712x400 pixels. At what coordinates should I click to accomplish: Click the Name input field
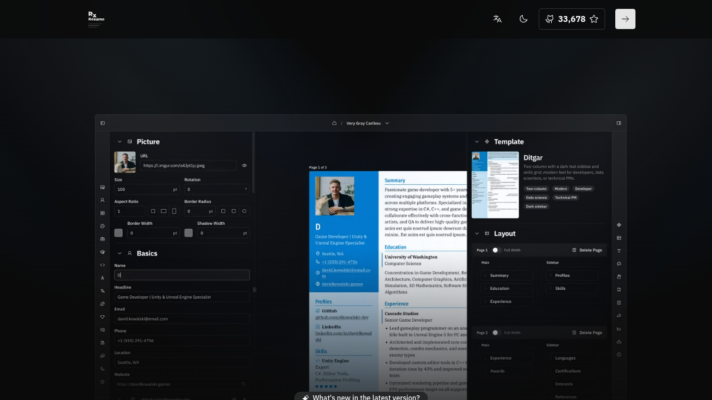click(182, 275)
